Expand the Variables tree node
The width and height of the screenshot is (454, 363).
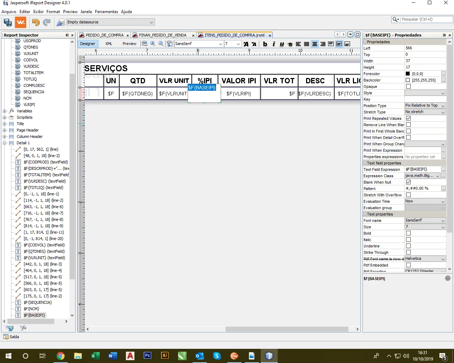[x=5, y=111]
